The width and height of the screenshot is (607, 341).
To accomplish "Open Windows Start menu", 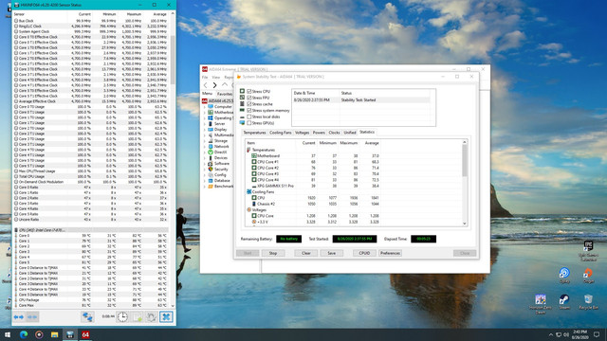I will (x=8, y=334).
